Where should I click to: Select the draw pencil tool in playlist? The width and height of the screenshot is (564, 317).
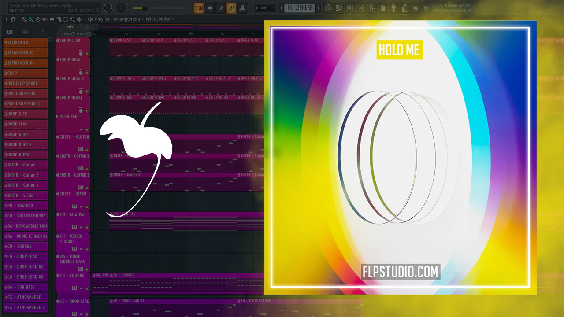(x=24, y=19)
